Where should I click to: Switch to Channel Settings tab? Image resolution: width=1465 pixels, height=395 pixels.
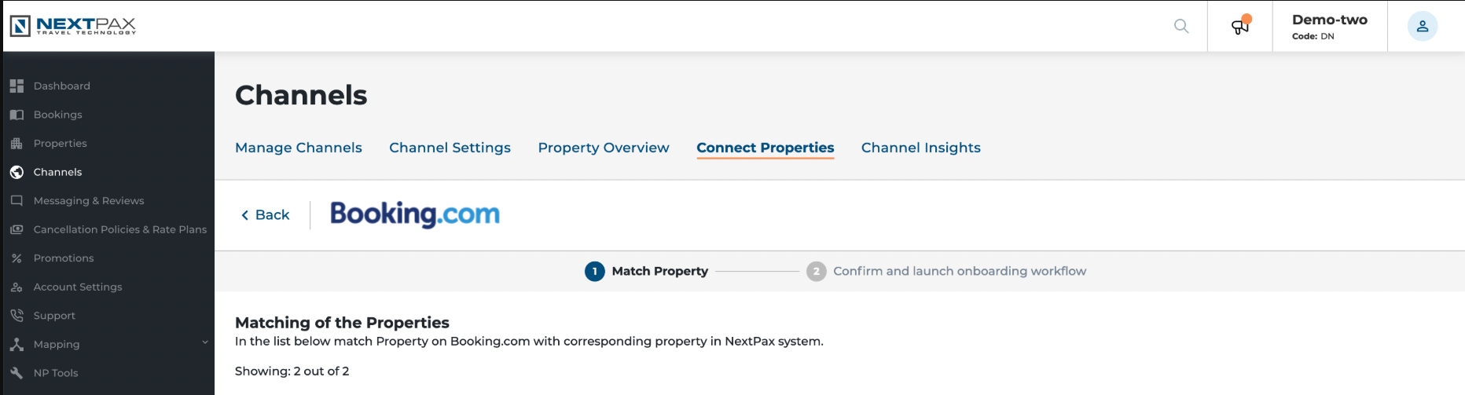coord(450,148)
